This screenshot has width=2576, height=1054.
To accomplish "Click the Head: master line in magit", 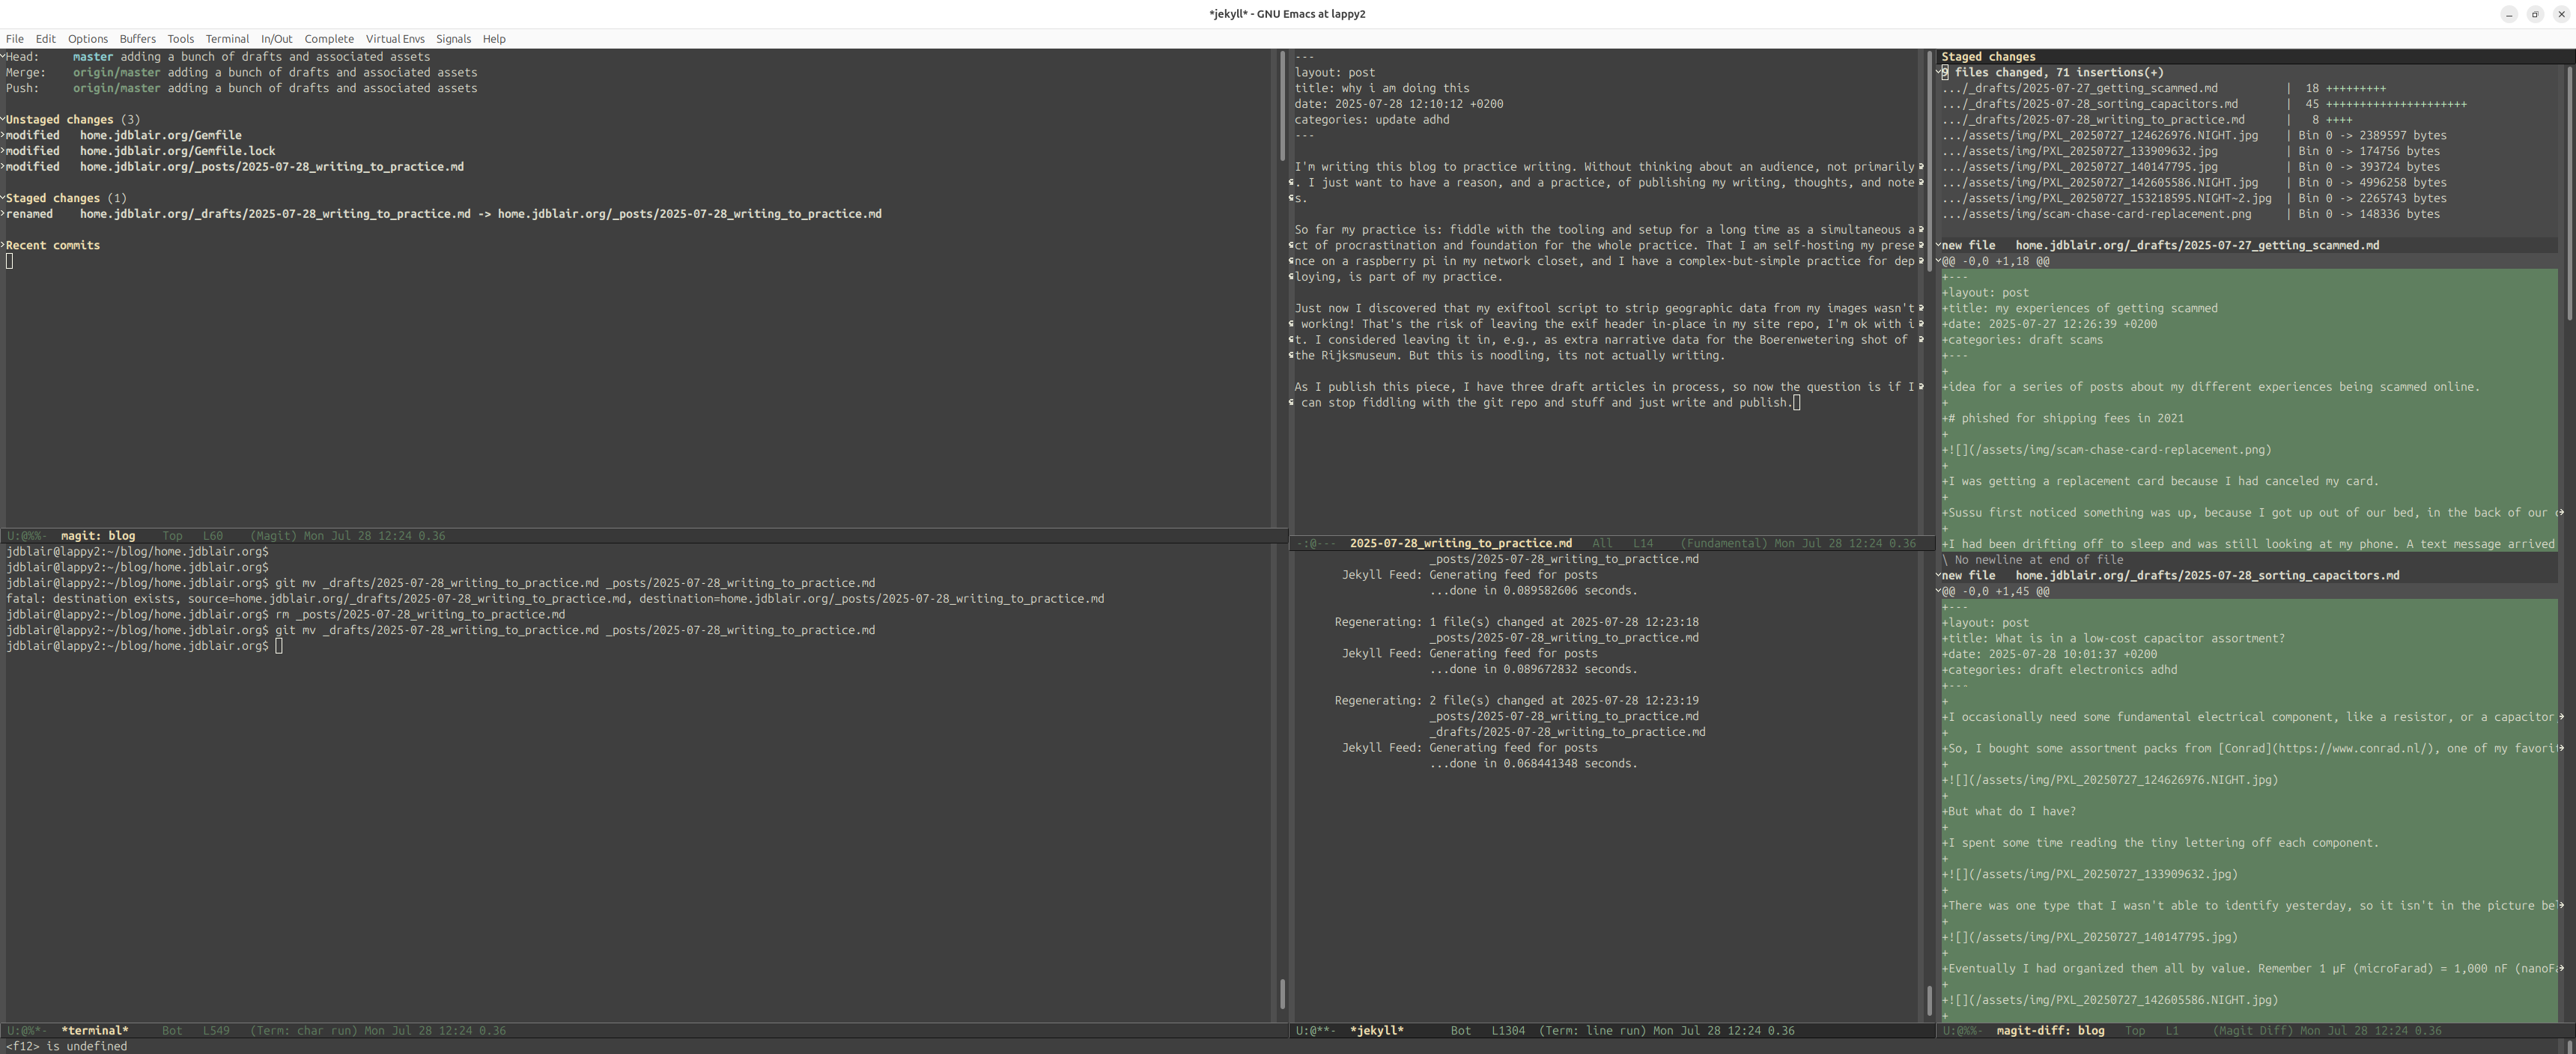I will click(x=218, y=57).
